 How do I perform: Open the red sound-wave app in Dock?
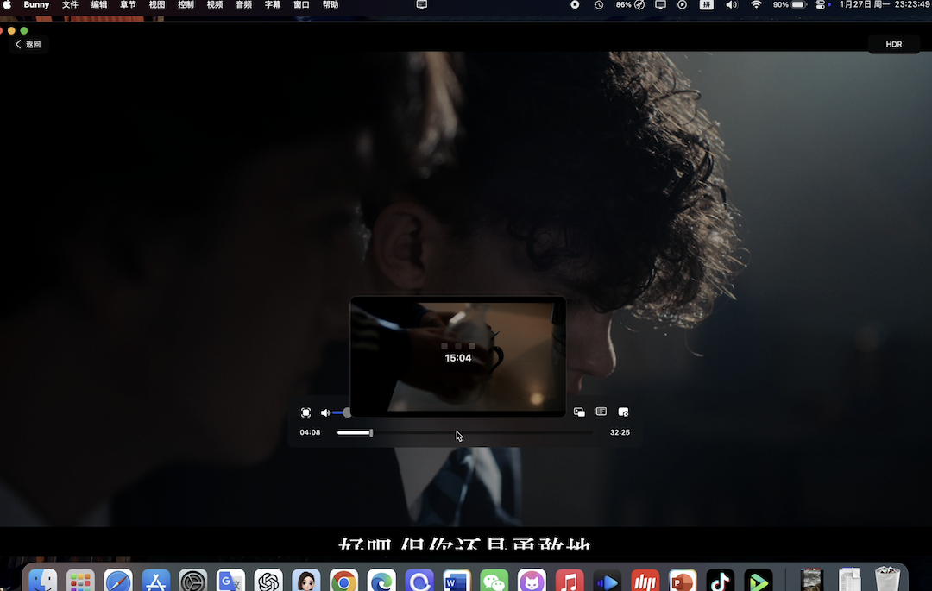point(645,581)
